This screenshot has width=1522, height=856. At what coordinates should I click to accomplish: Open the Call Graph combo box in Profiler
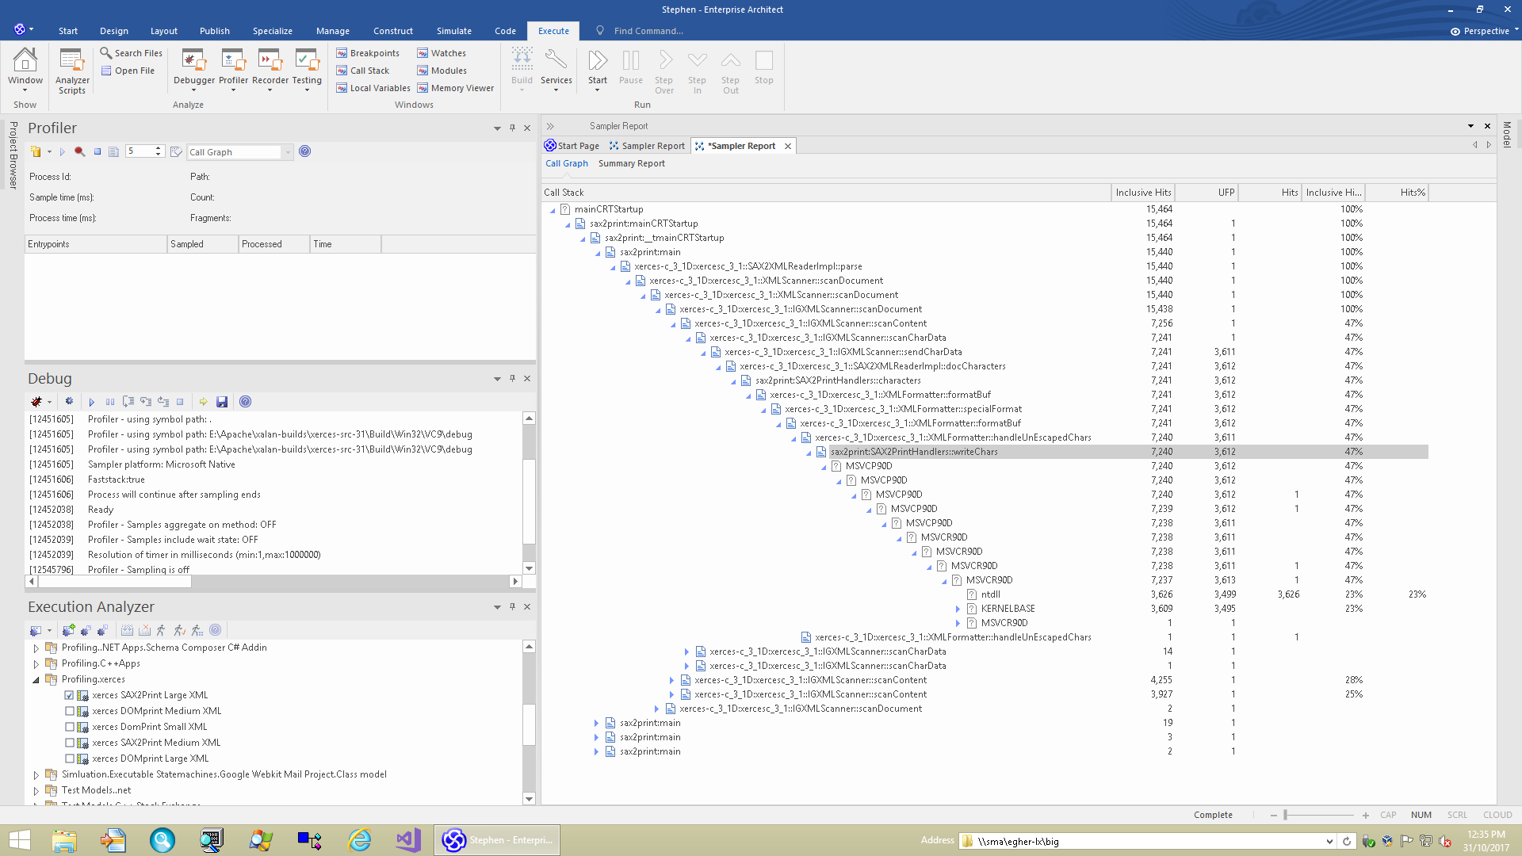click(x=288, y=151)
